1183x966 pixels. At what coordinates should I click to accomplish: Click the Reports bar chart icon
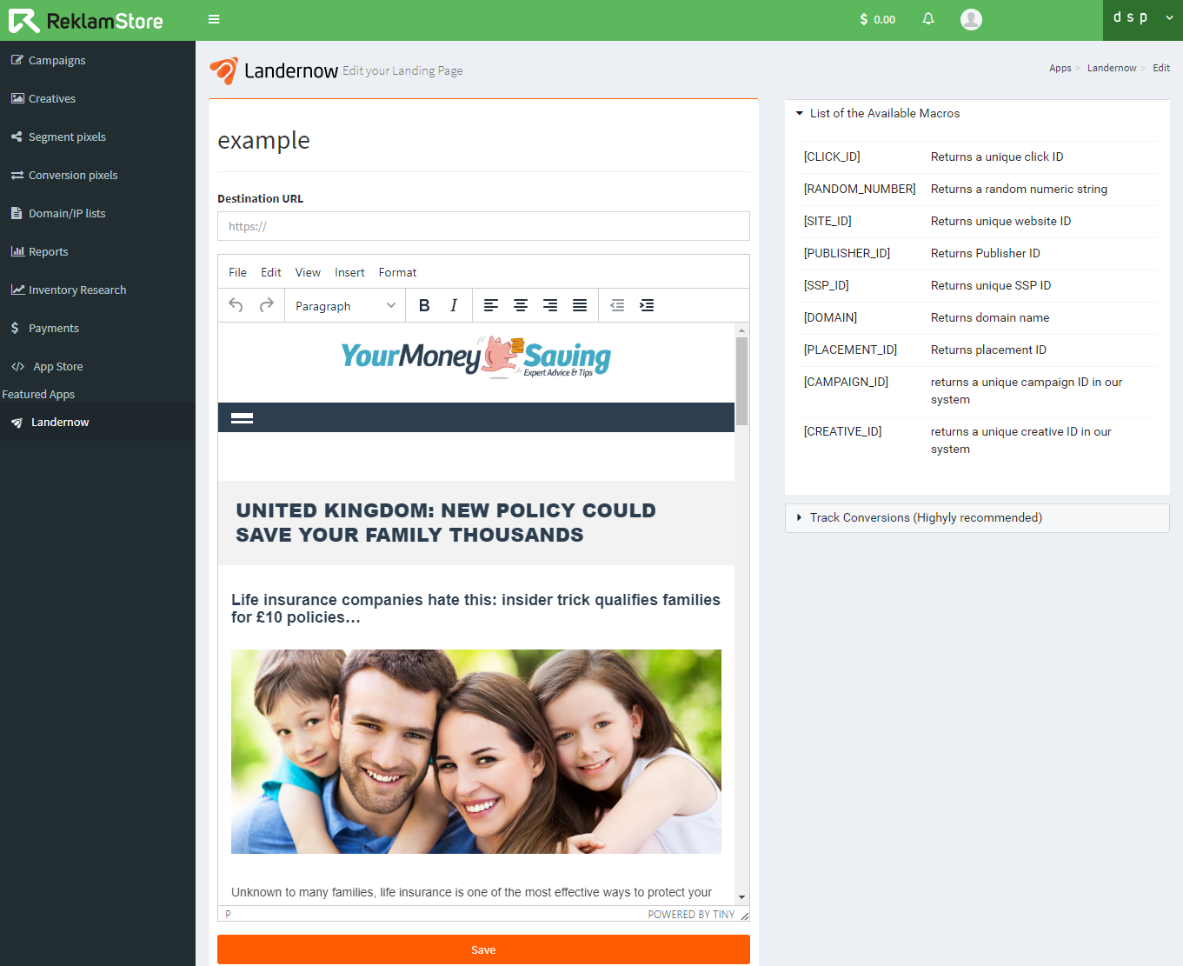(17, 251)
